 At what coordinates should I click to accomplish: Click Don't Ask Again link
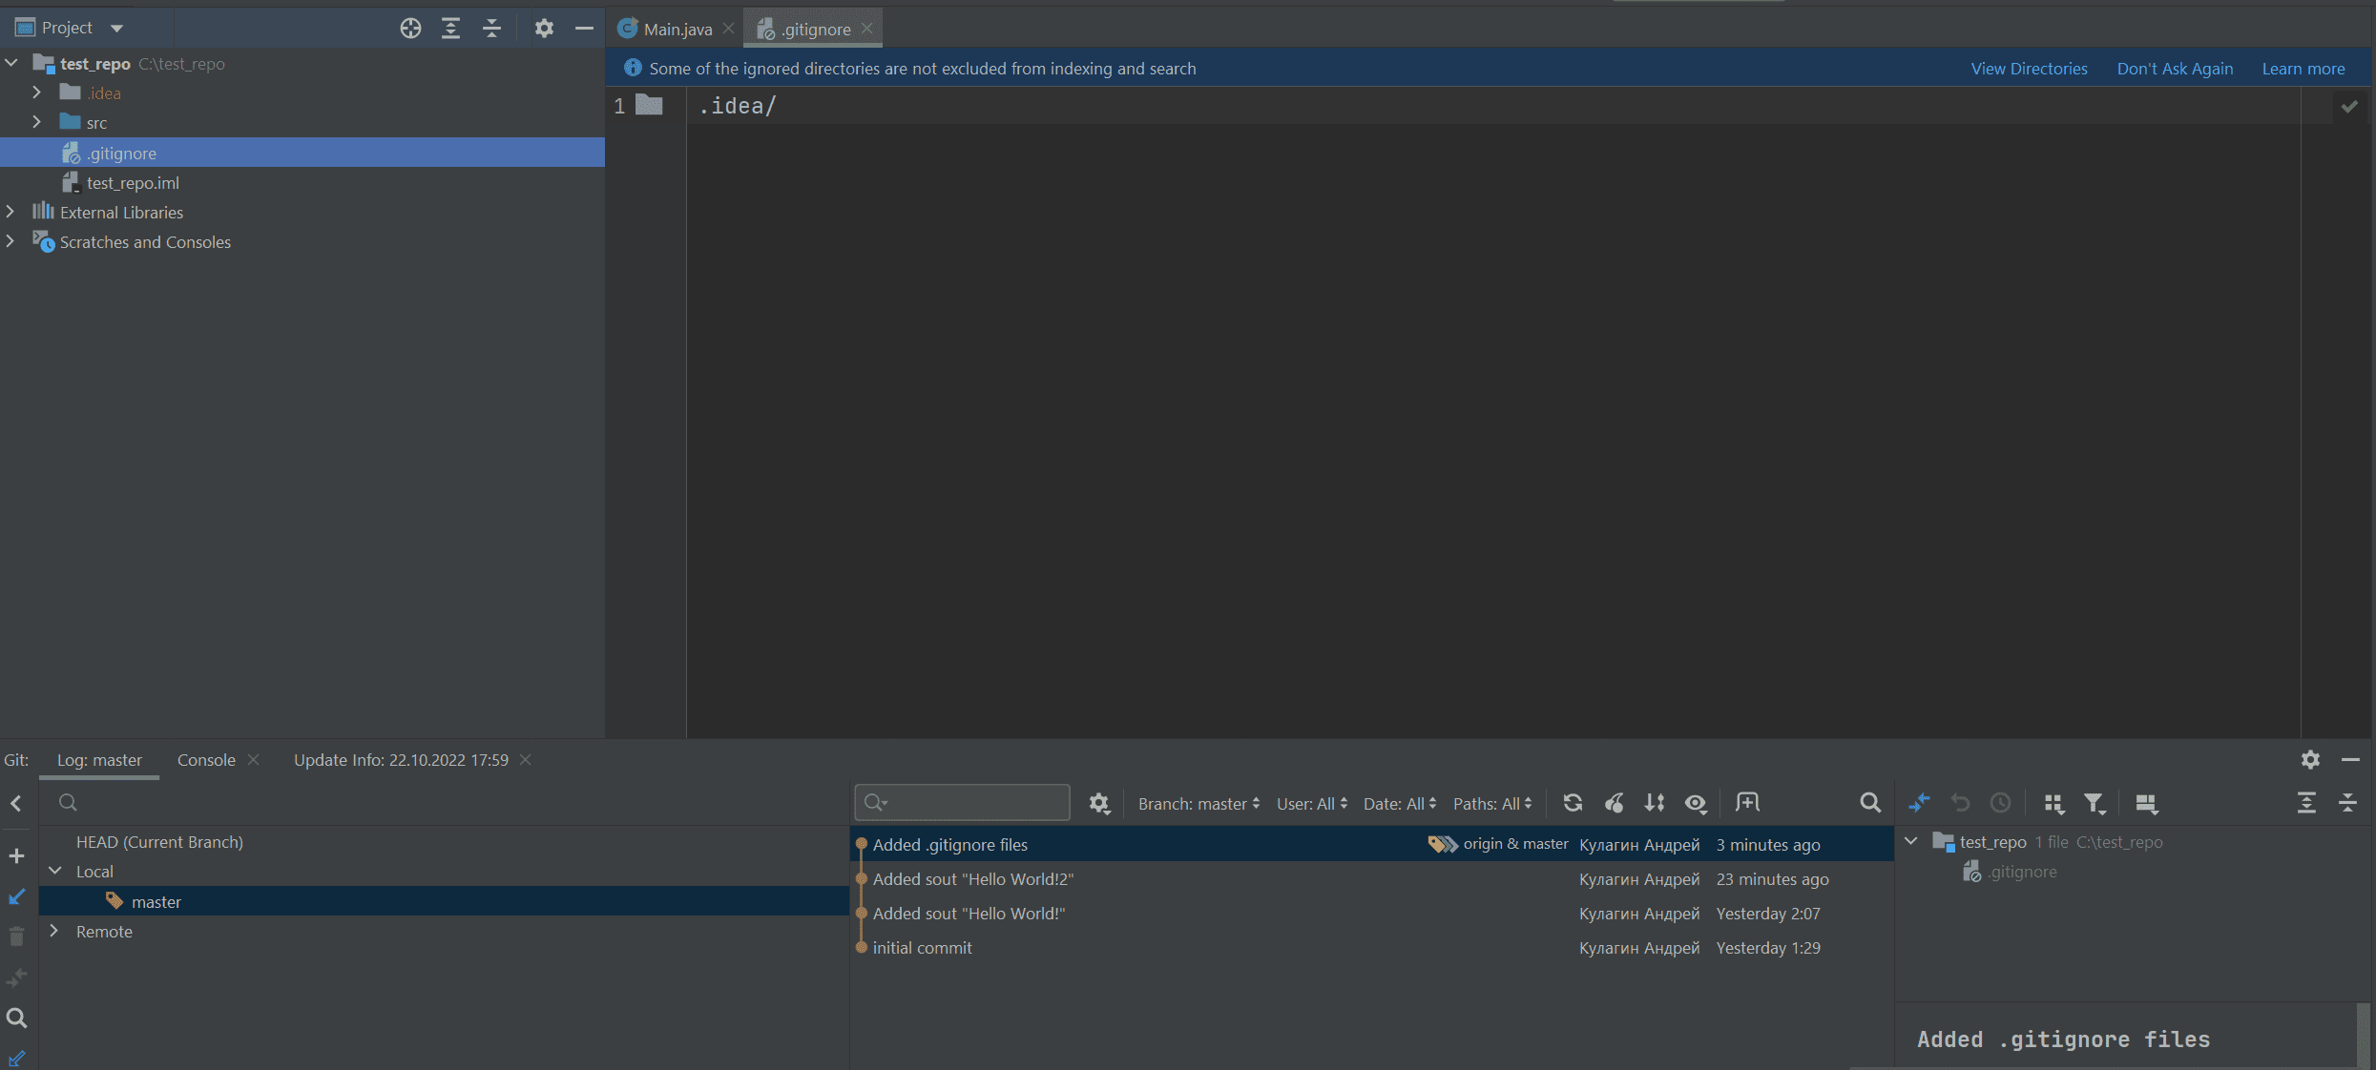coord(2175,69)
